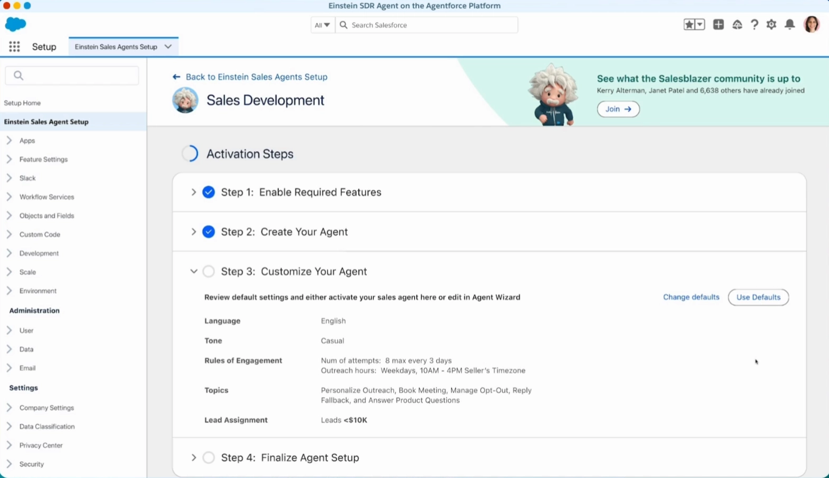Open the Notifications bell
Screen dimensions: 829x478
789,25
